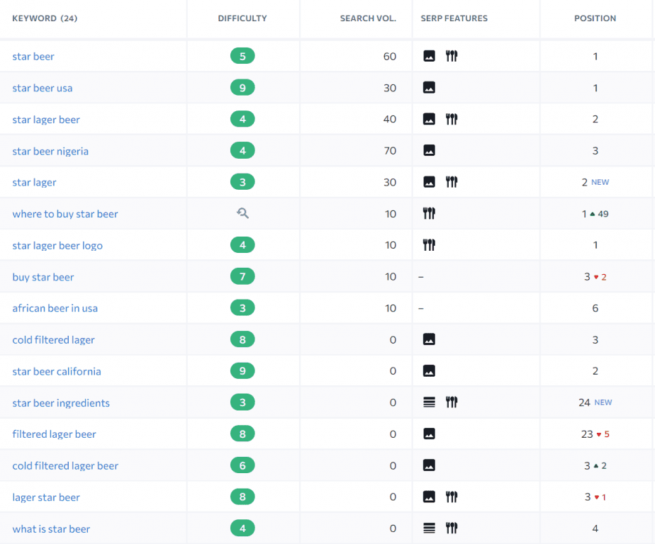Click the image icon for filtered lager beer

click(x=429, y=433)
